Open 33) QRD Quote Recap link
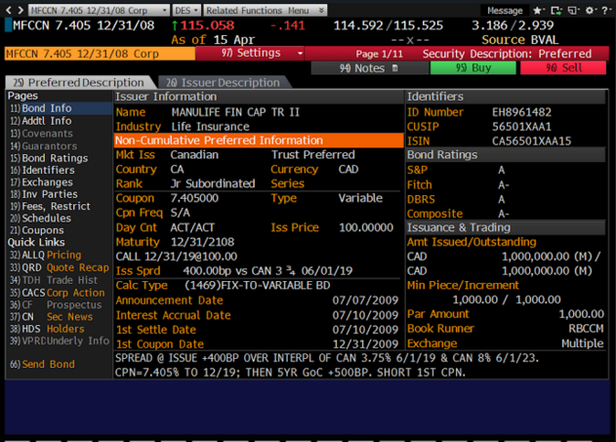The width and height of the screenshot is (616, 442). (60, 267)
